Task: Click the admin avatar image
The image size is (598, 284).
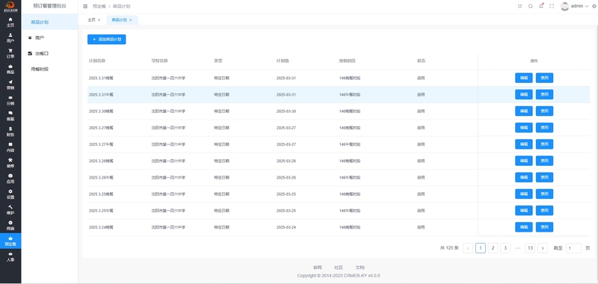Action: point(564,6)
